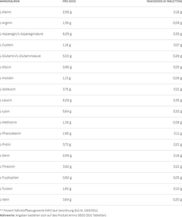This screenshot has width=182, height=217.
Task: Select the L-Prolin row label
Action: pos(5,144)
